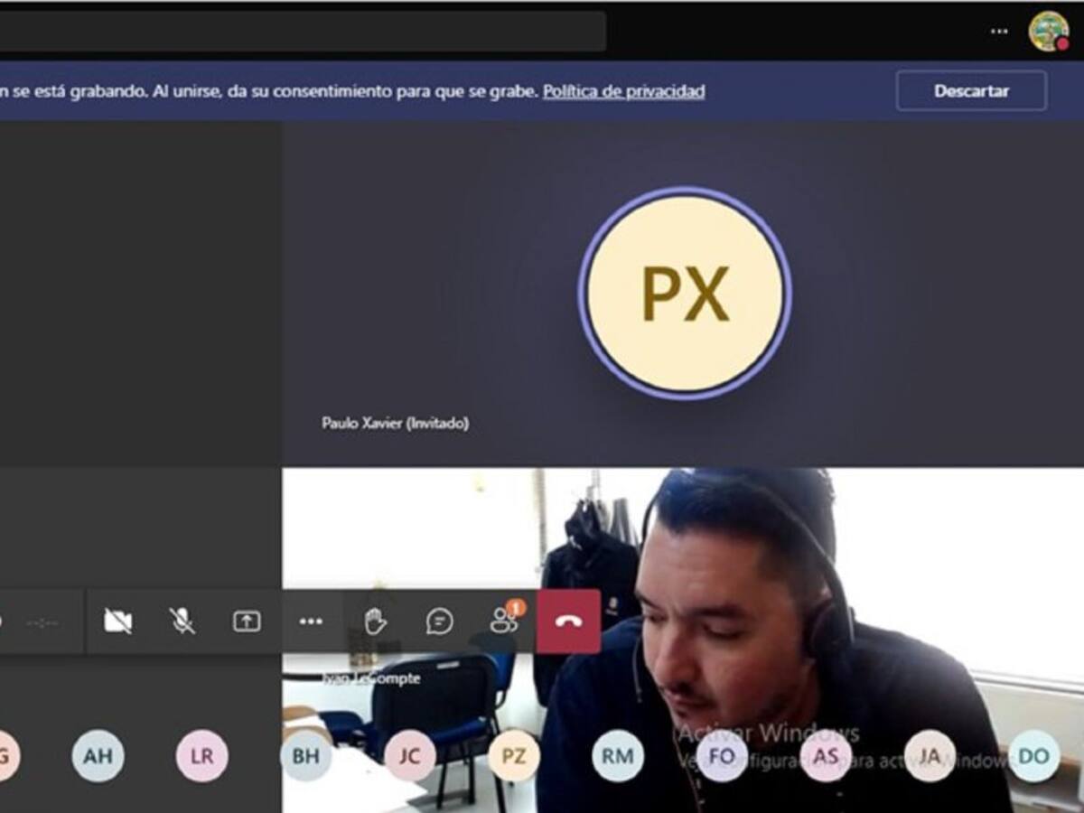Image resolution: width=1084 pixels, height=813 pixels.
Task: Open more actions in meeting toolbar
Action: click(311, 621)
